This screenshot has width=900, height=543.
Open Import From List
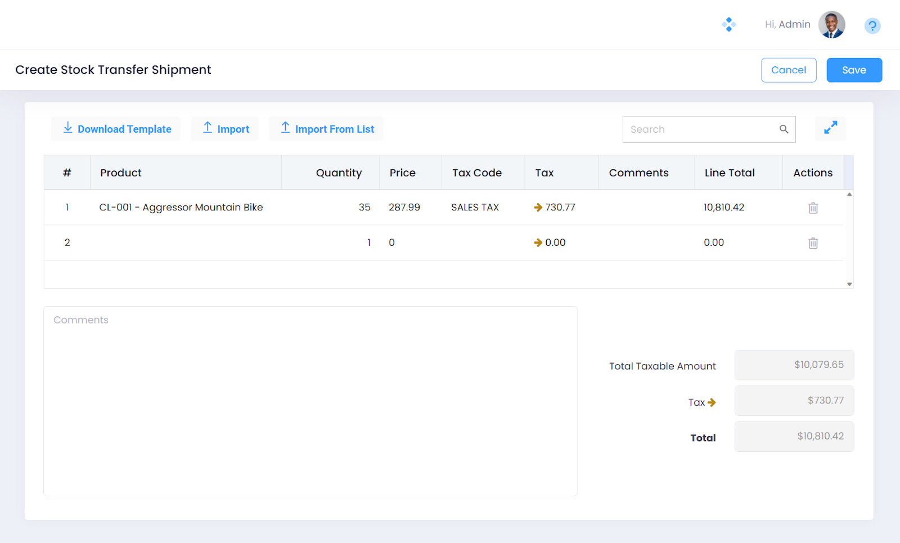[x=326, y=129]
